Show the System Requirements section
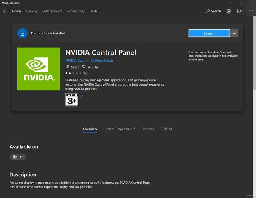The image size is (256, 198). (x=119, y=129)
